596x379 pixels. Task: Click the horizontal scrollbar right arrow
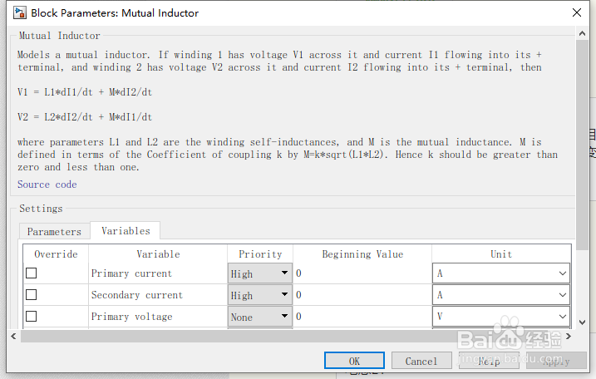[x=569, y=336]
